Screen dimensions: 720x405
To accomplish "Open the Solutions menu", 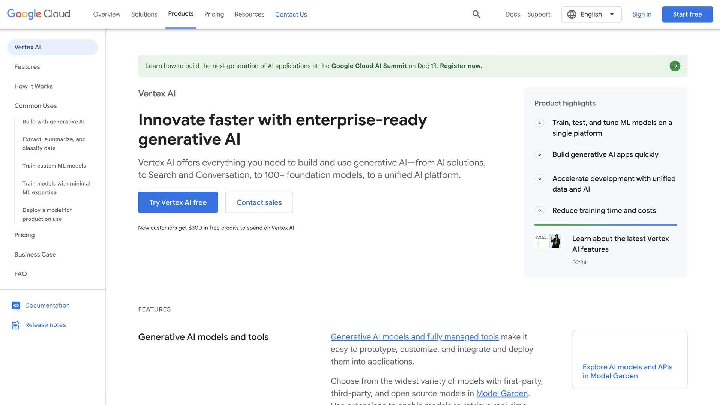I will point(144,14).
